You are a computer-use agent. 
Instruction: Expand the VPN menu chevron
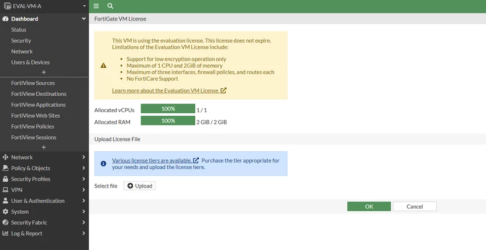84,190
